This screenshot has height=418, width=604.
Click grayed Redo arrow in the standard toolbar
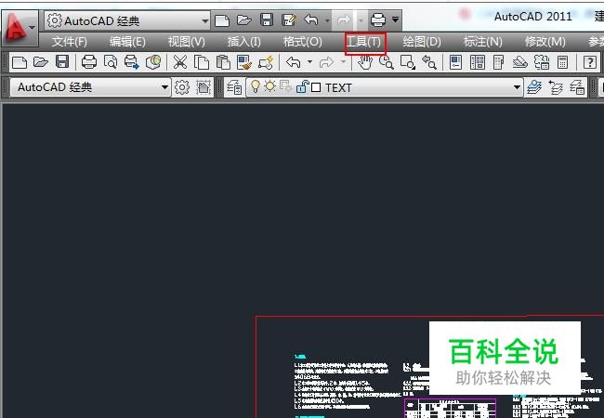(x=326, y=62)
